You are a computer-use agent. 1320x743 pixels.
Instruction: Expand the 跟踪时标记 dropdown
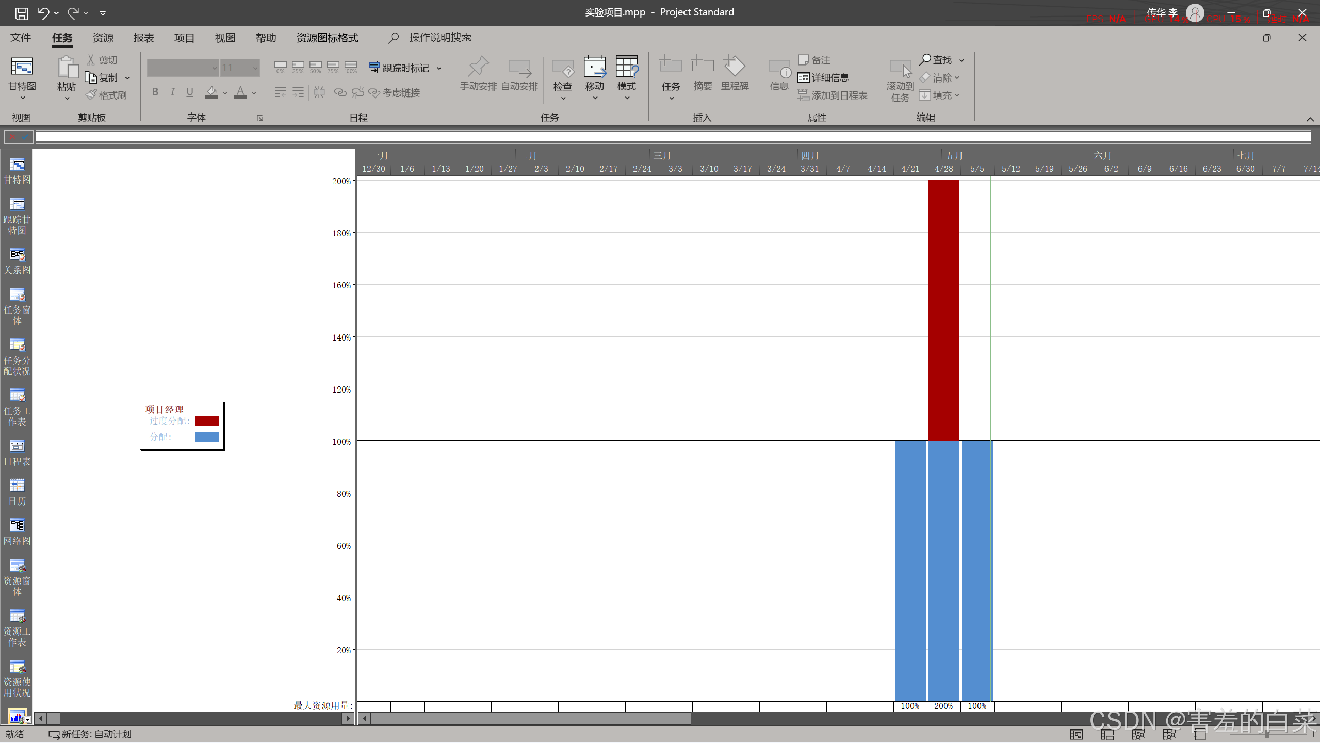439,68
